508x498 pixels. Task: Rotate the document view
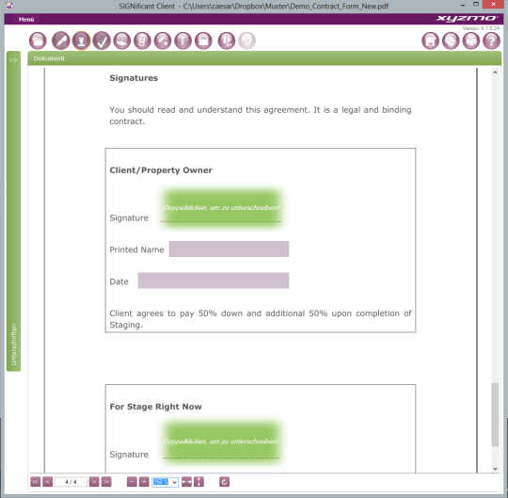coord(224,482)
